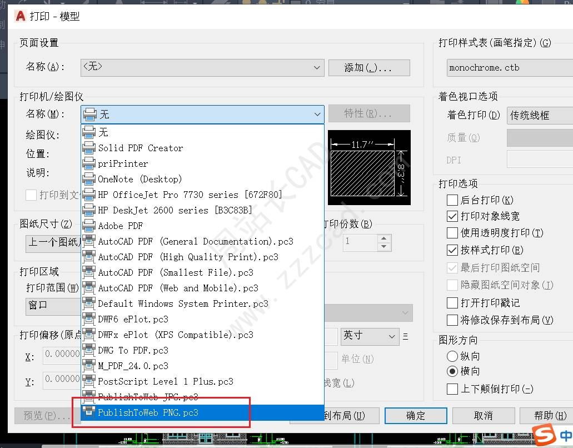Open the 打印范围 窗口 dropdown
Viewport: 573px width, 448px height.
(53, 306)
